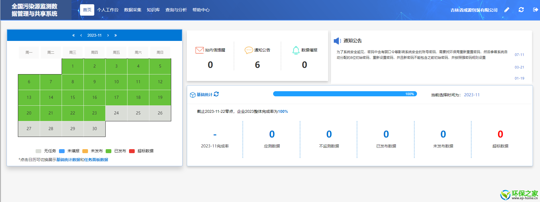Screen dimensions: 540x202
Task: Click the 未发布数据 value
Action: coord(443,134)
